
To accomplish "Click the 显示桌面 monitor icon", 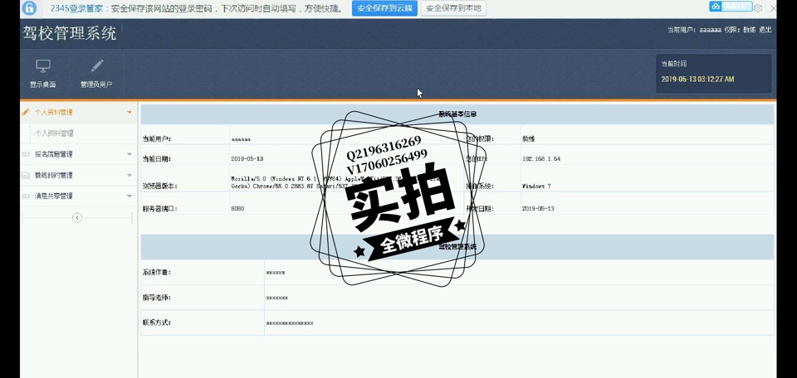I will coord(43,66).
